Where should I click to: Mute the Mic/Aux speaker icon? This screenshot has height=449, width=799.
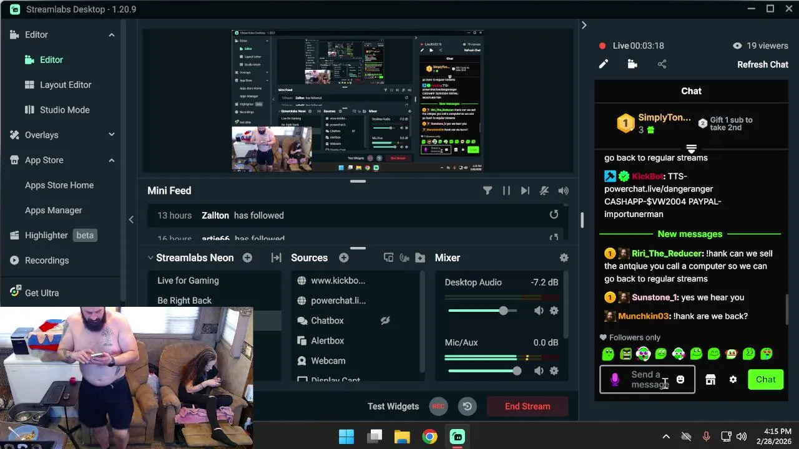[539, 371]
